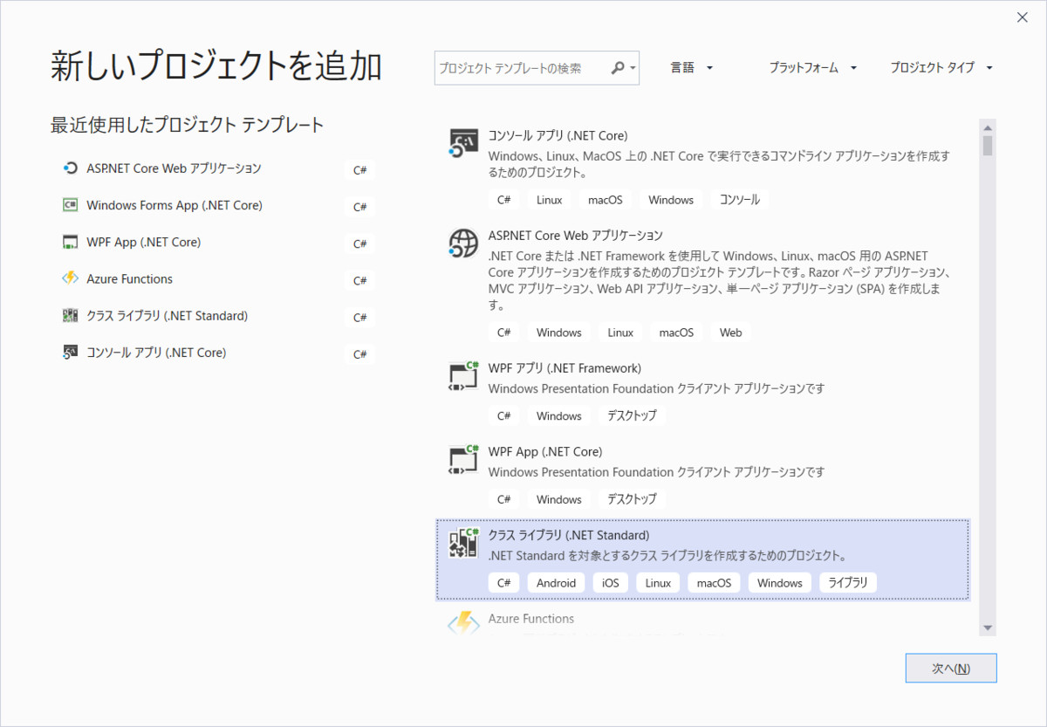Click the 次へ(N) button

(x=951, y=669)
